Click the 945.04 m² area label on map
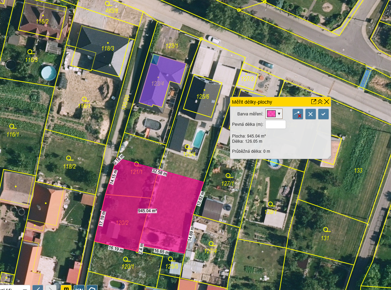Screen dimensions: 391x290 tap(148, 211)
